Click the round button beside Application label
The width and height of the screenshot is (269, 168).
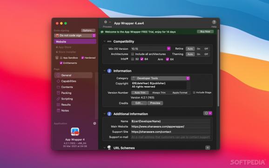click(94, 123)
